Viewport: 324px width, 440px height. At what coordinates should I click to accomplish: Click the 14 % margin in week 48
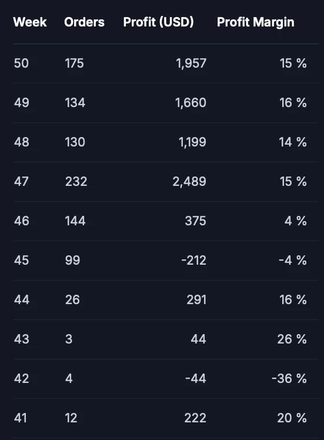[293, 142]
